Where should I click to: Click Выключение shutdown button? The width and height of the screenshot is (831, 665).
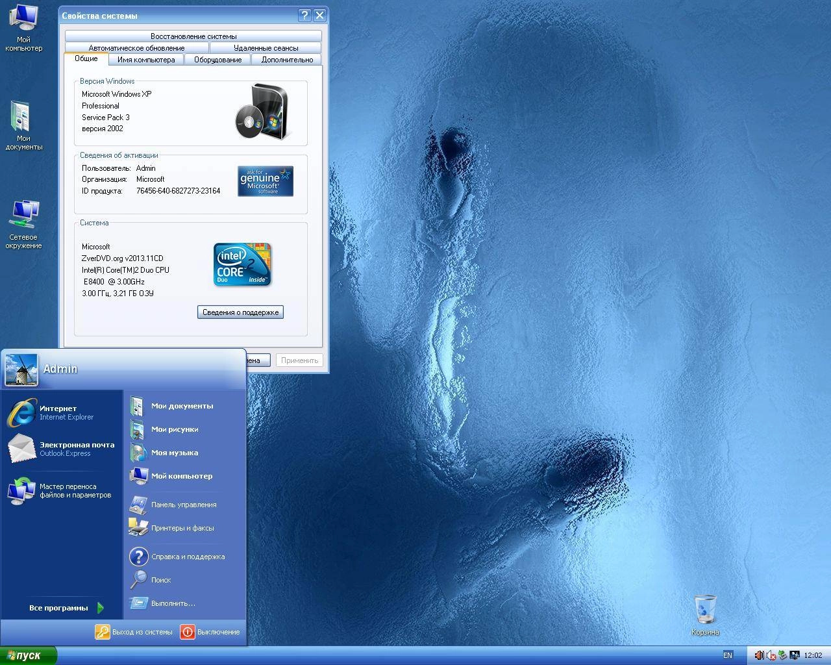point(210,632)
